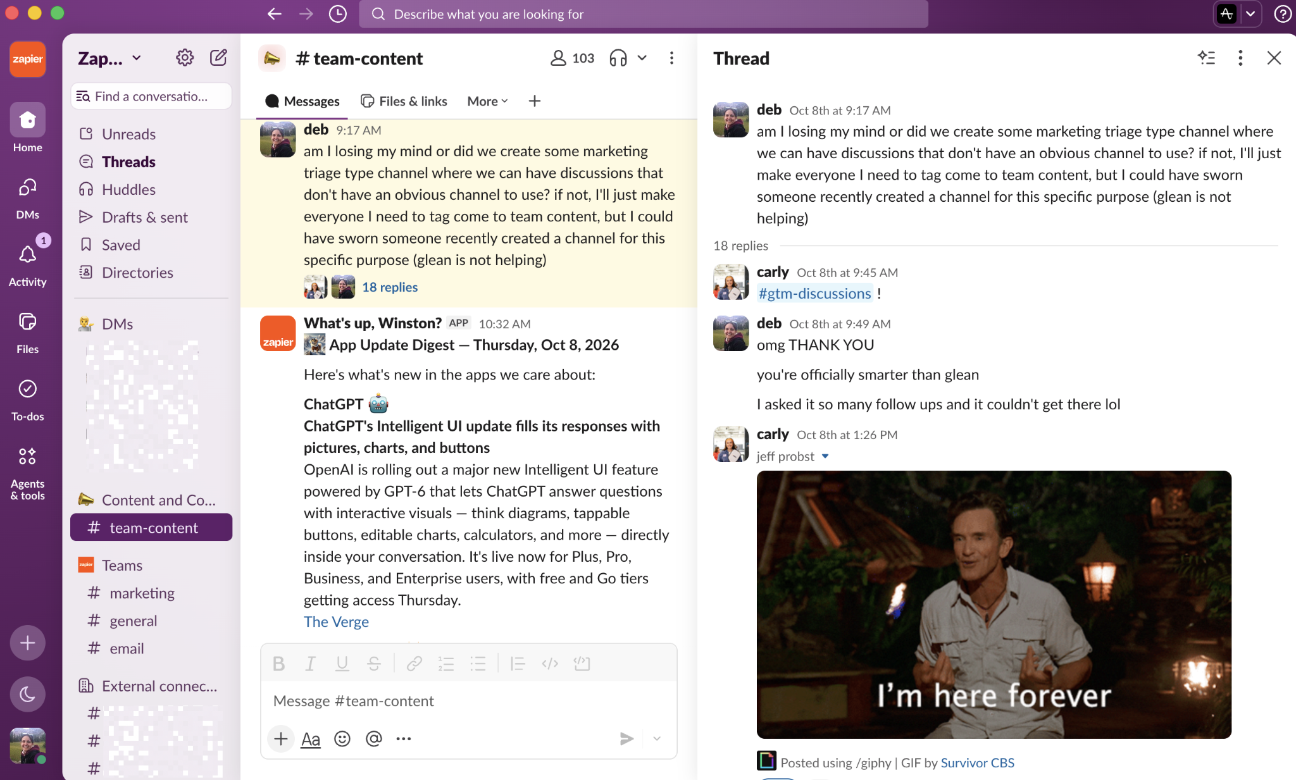Open channel options three-dot menu

[x=671, y=58]
